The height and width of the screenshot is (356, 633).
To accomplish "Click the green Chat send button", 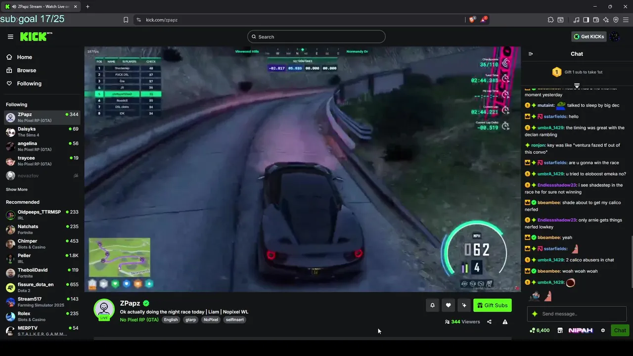I will point(620,330).
